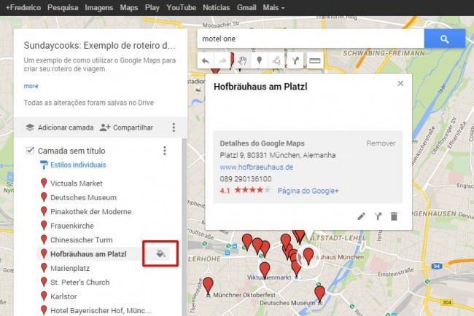Click the undo arrow in map toolbar
Viewport: 474px width, 316px height.
pos(206,62)
